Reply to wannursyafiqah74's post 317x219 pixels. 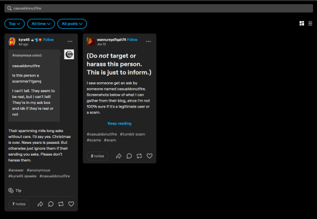pyautogui.click(x=129, y=156)
